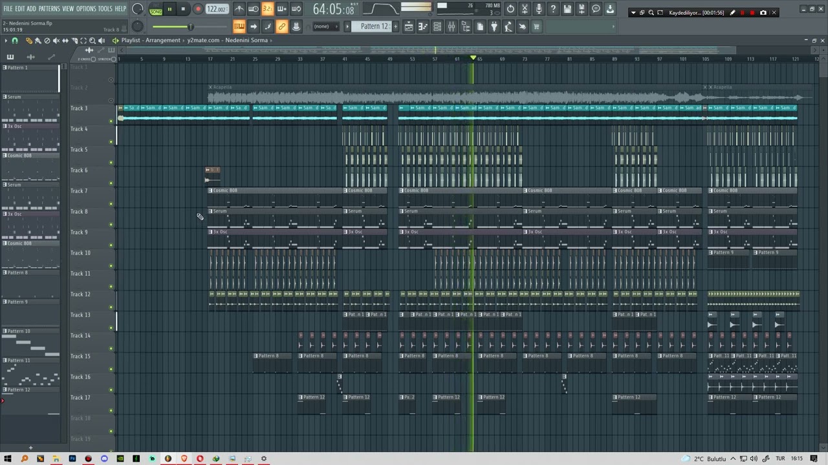Click the master volume knob at top

[x=137, y=9]
